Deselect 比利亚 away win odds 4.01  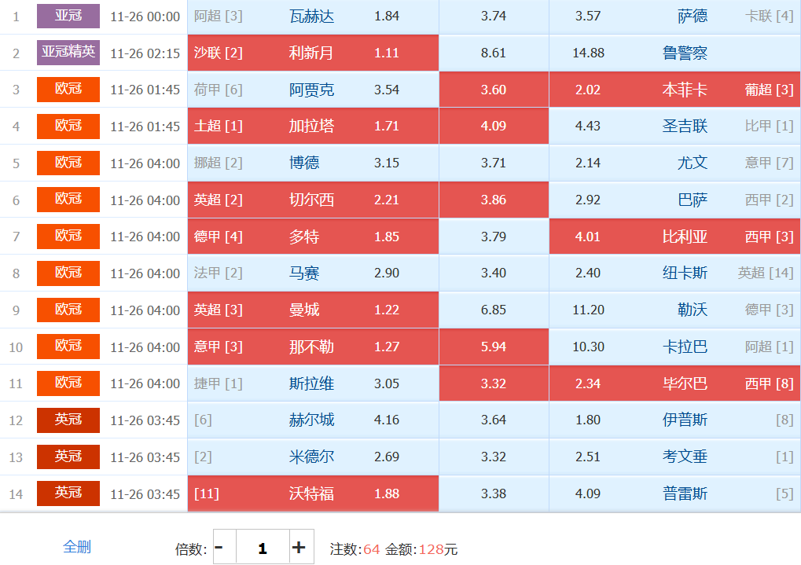point(674,237)
